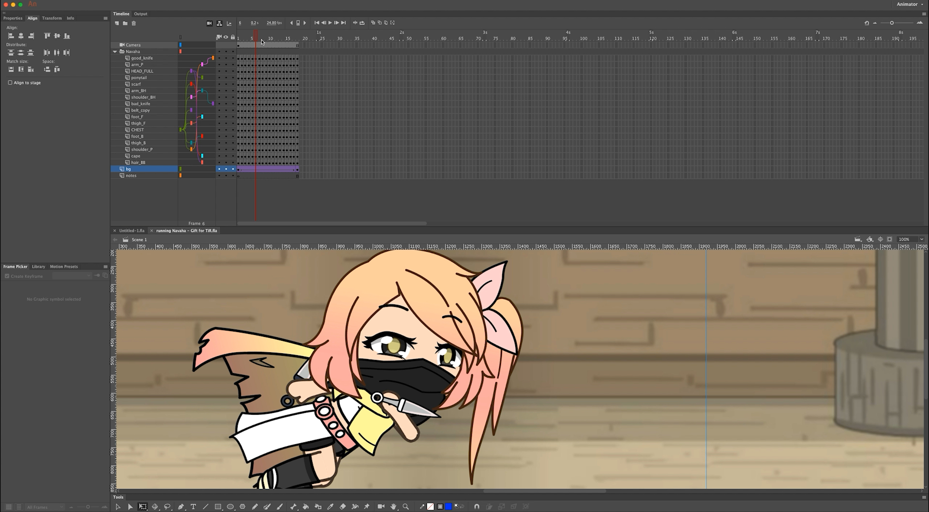Screen dimensions: 929x512
Task: Select the Eyedropper tool
Action: pyautogui.click(x=330, y=507)
